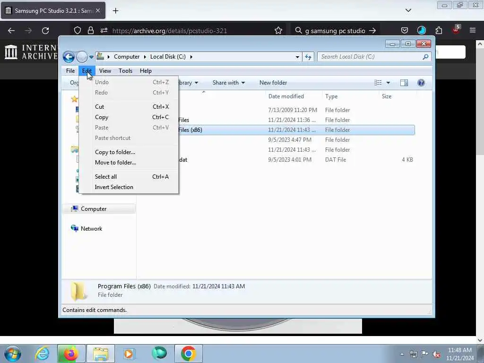Click Windows Explorer taskbar icon
Image resolution: width=484 pixels, height=363 pixels.
(101, 354)
